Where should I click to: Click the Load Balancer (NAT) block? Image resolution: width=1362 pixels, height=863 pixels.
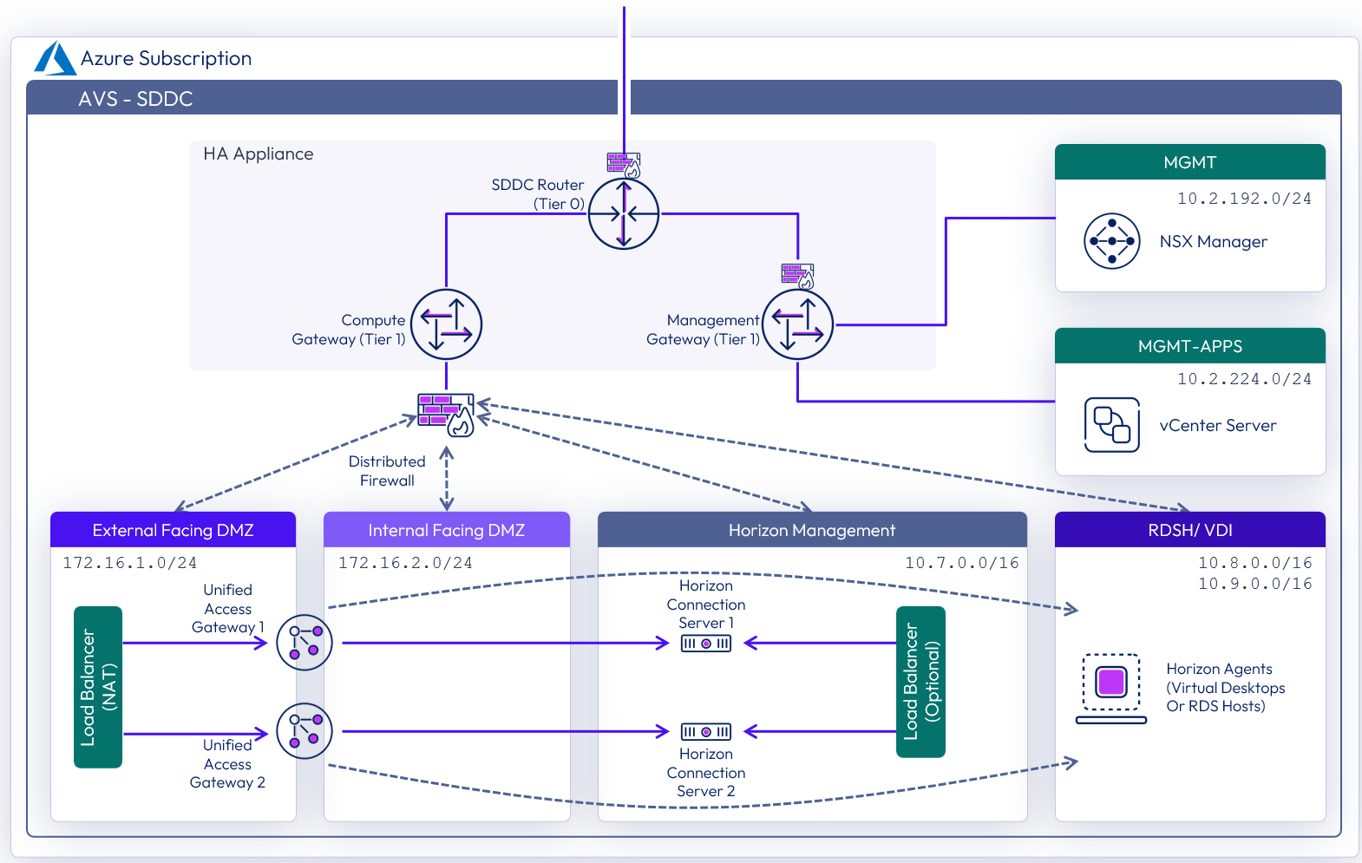[x=98, y=687]
